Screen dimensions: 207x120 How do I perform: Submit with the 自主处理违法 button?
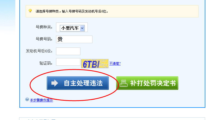(x=78, y=83)
